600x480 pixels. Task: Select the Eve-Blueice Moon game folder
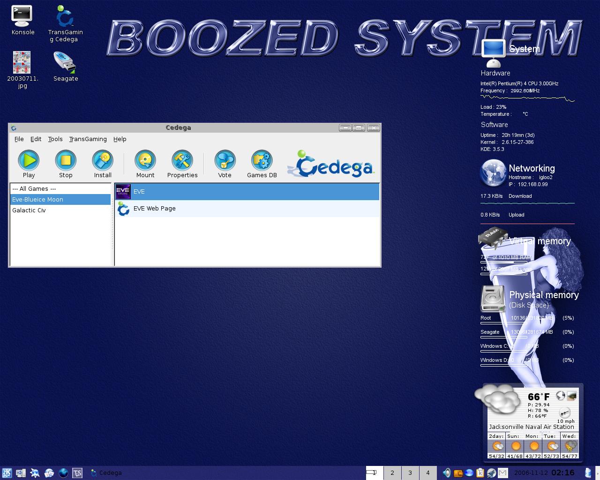coord(60,200)
